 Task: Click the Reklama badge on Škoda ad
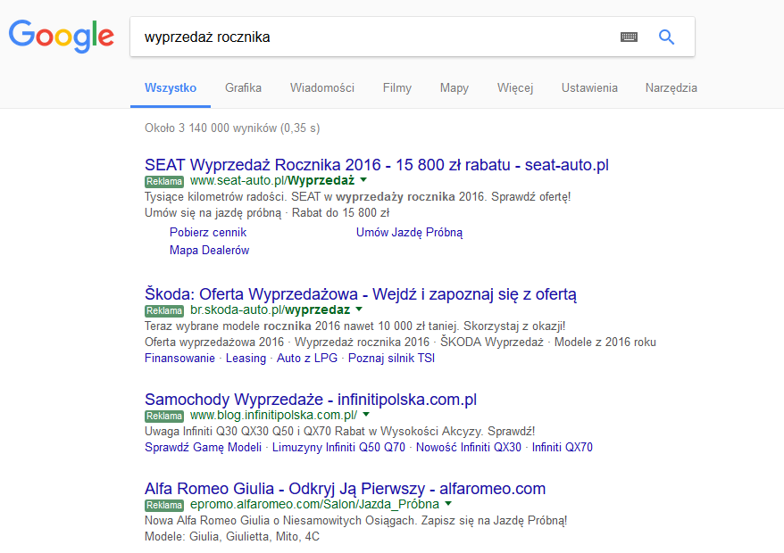point(164,310)
